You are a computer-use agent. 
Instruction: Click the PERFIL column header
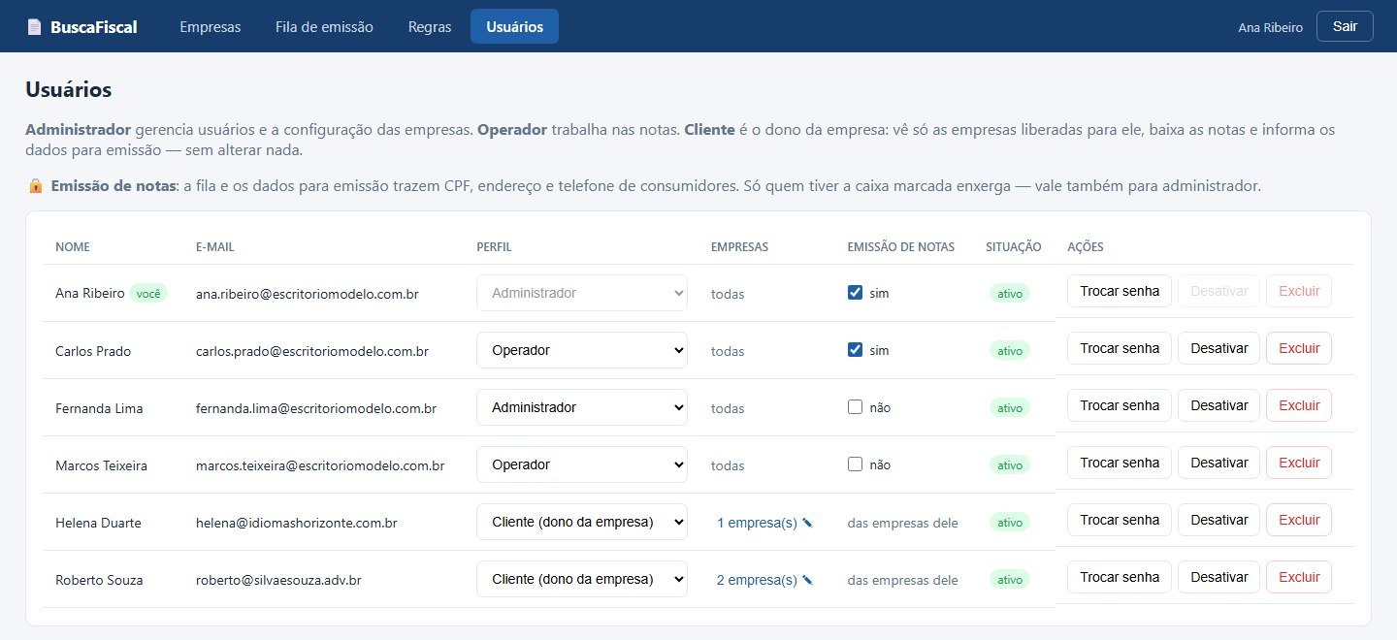click(x=494, y=247)
